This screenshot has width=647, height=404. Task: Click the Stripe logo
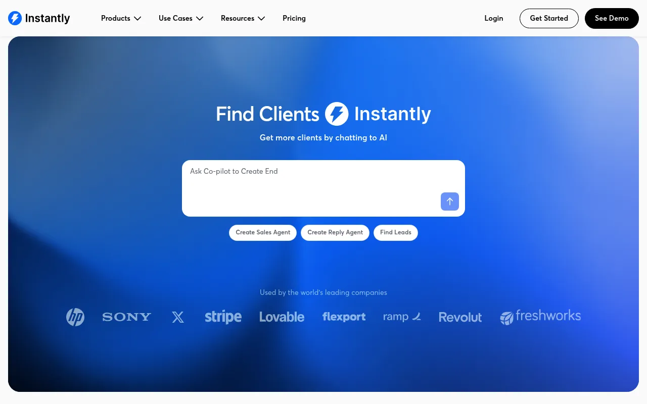(223, 317)
